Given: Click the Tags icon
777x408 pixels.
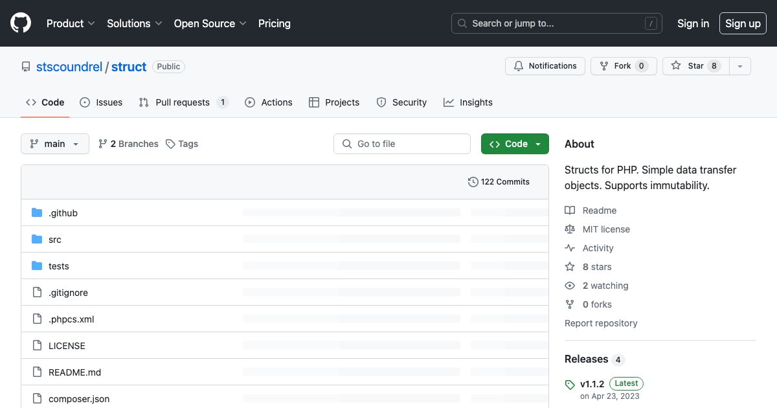Looking at the screenshot, I should [x=170, y=143].
